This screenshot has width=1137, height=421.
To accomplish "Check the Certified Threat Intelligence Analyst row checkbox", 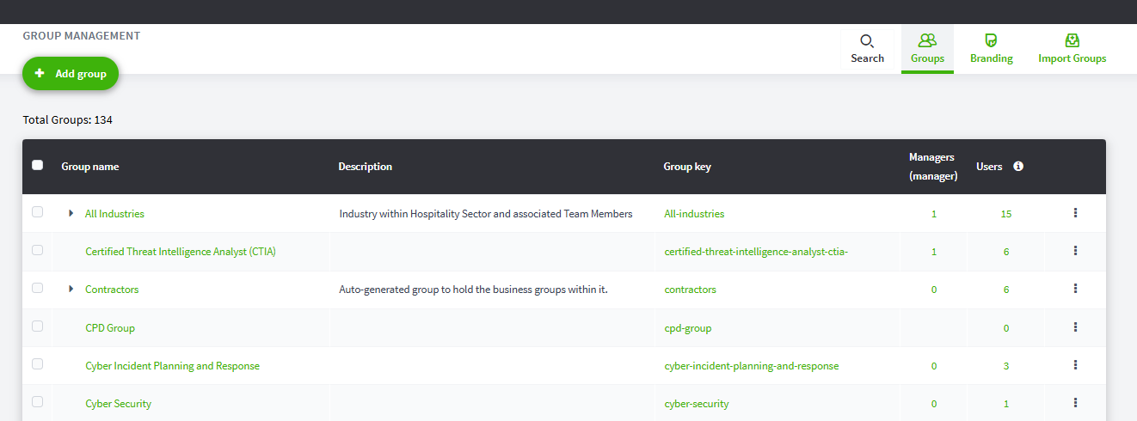I will click(37, 250).
